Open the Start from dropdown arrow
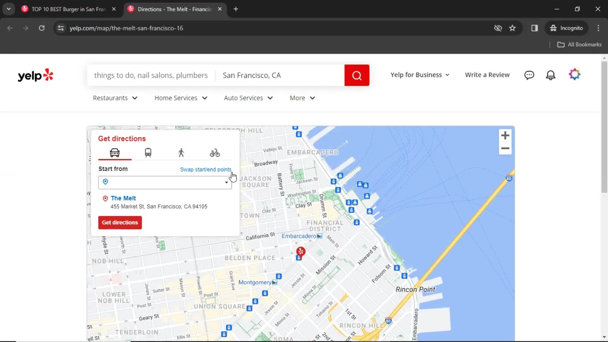The image size is (608, 342). (226, 182)
